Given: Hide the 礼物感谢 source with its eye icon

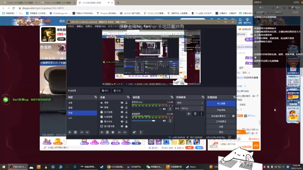Looking at the screenshot, I should click(x=122, y=117).
